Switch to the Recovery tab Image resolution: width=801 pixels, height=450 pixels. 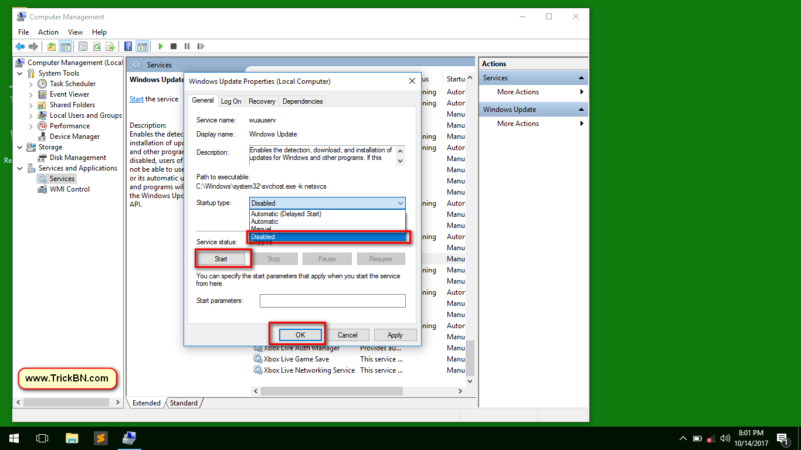coord(262,101)
